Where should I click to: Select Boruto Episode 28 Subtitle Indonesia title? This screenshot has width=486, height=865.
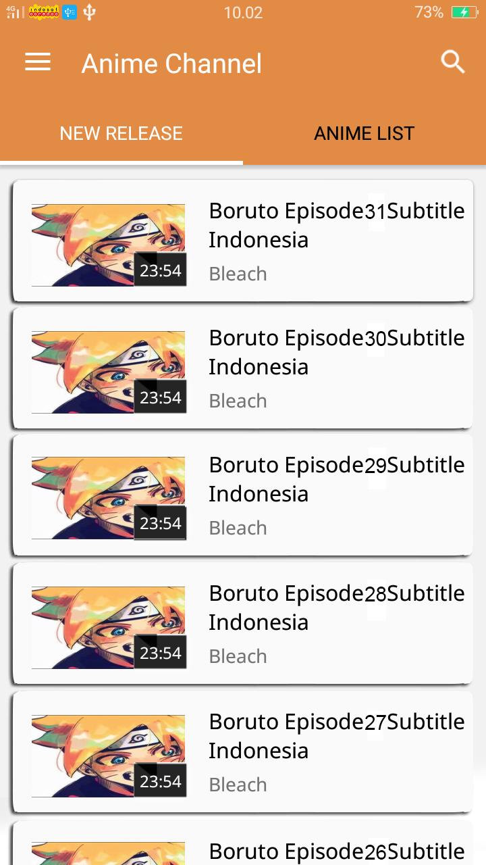coord(337,608)
